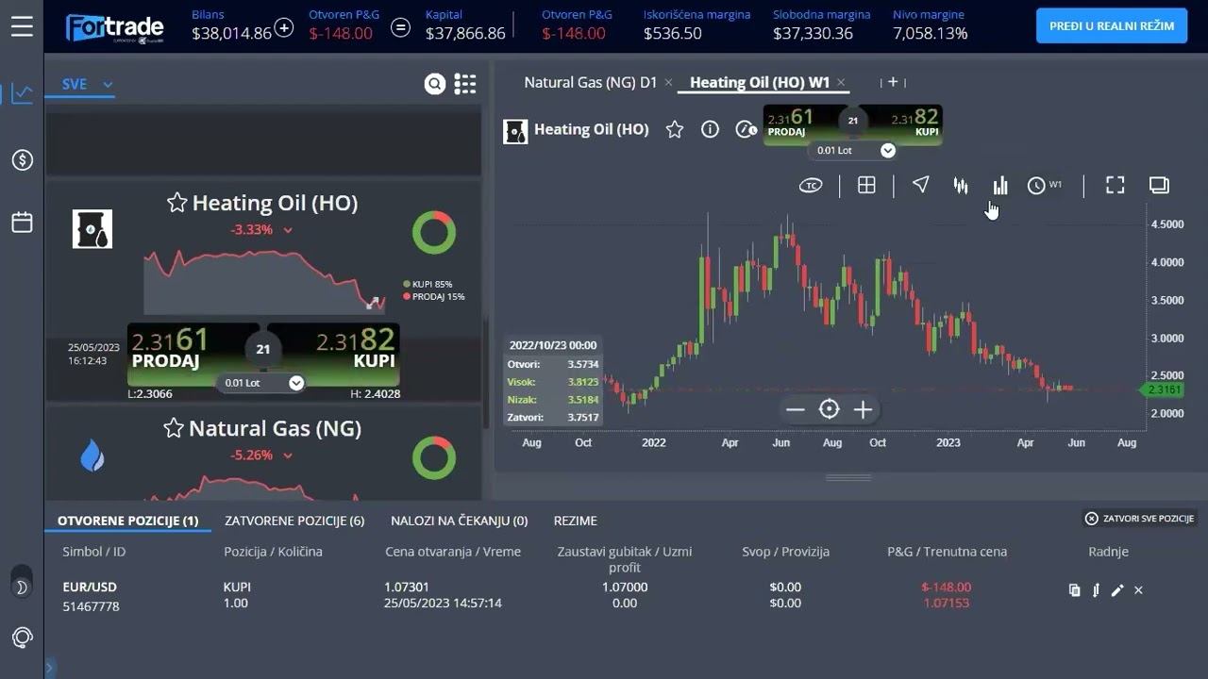Click Natural Gas sentiment donut chart
The width and height of the screenshot is (1208, 679).
click(x=434, y=457)
